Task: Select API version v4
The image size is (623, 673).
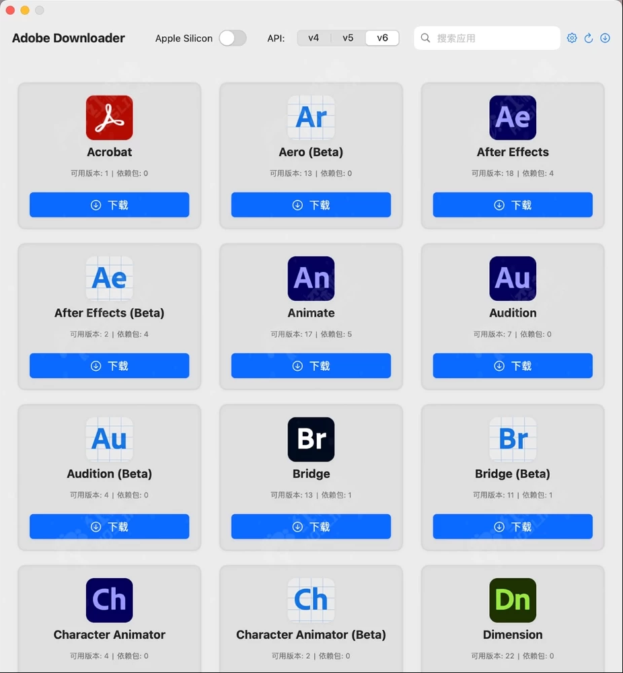Action: (314, 38)
